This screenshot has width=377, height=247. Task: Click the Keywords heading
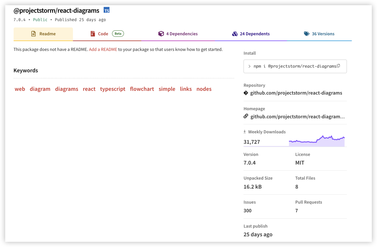tap(26, 71)
